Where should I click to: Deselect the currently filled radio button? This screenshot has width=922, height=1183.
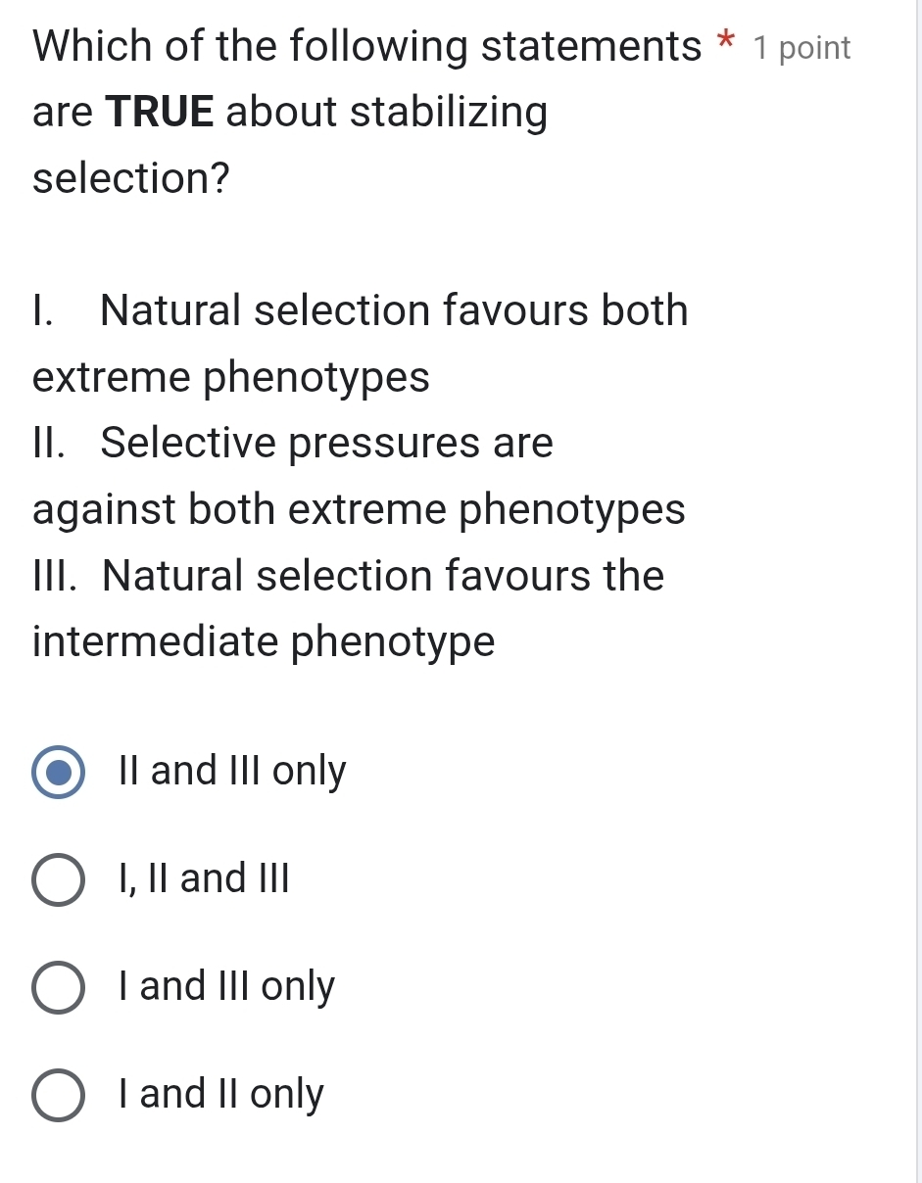56,771
